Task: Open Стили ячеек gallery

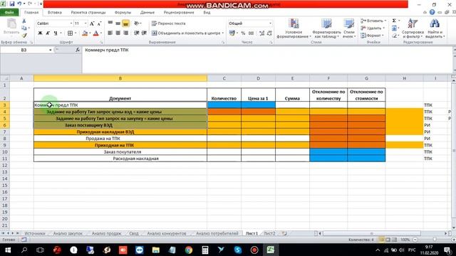Action: [x=348, y=28]
